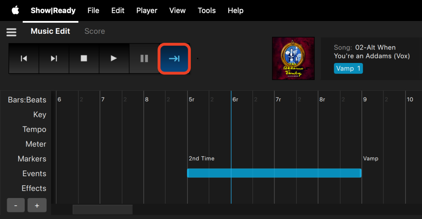Select the blue event region in Events row

pyautogui.click(x=274, y=173)
